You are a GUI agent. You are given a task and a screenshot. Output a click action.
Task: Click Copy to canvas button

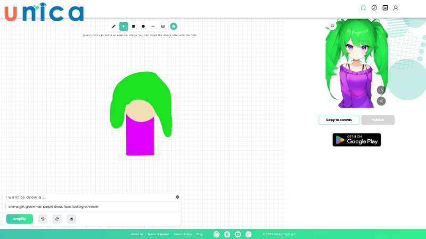click(339, 120)
